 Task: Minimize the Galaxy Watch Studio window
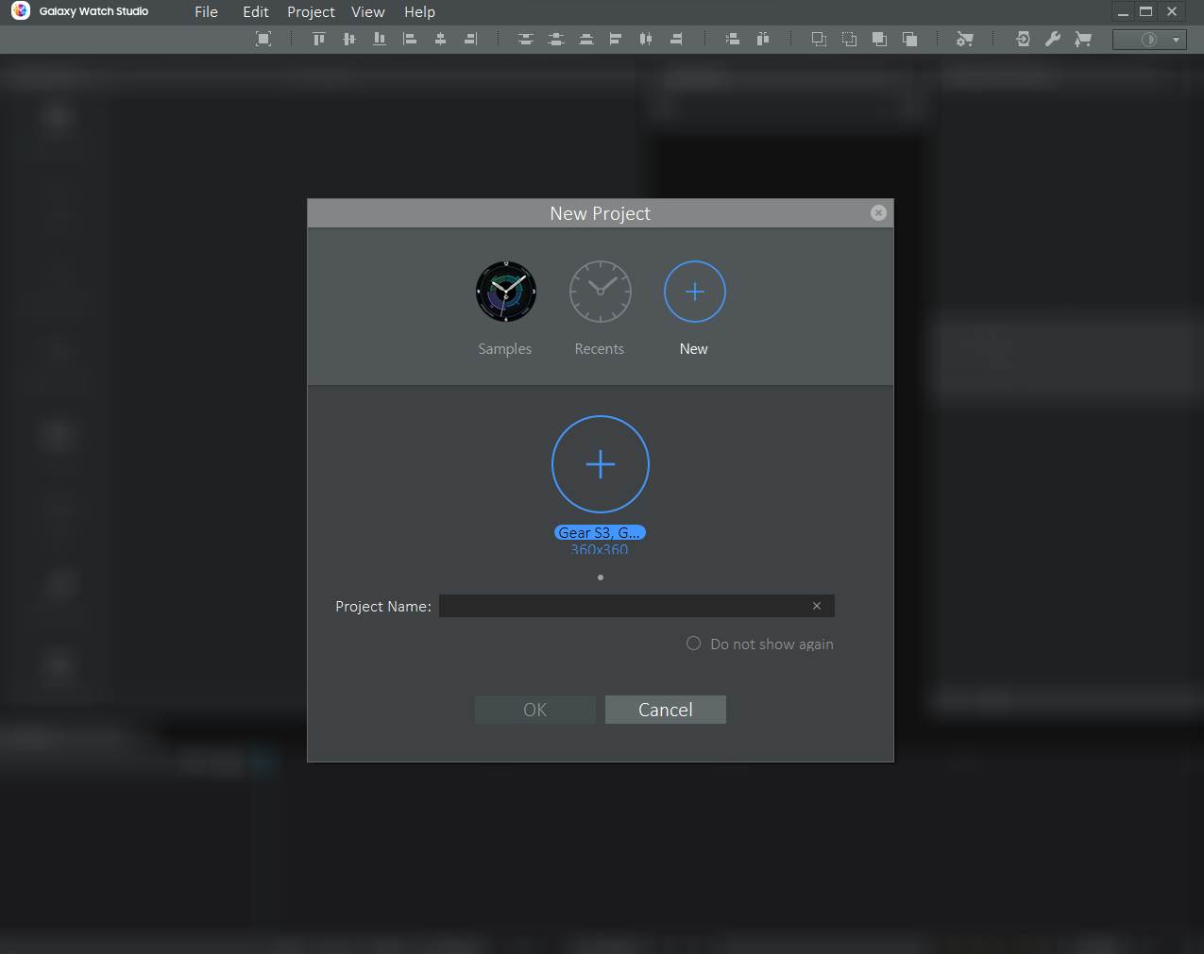pyautogui.click(x=1123, y=11)
